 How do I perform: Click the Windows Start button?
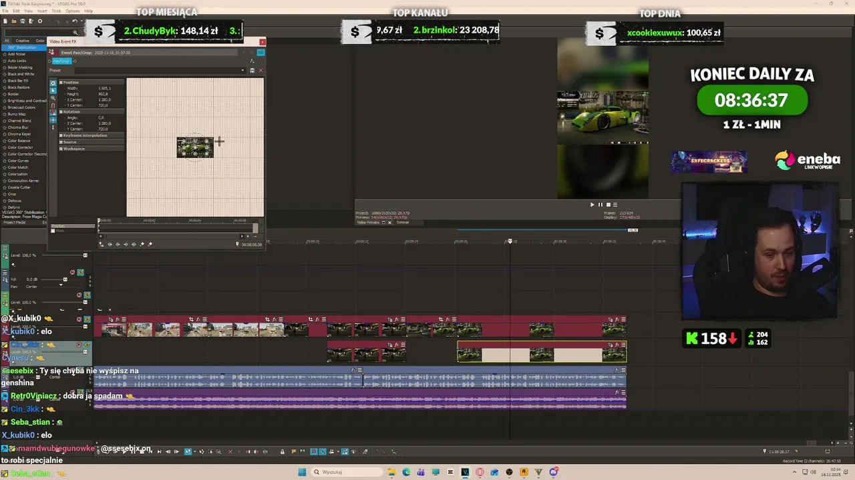coord(302,472)
